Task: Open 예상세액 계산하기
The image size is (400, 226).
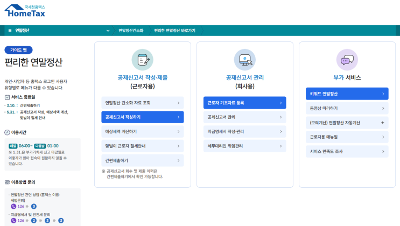Action: pyautogui.click(x=143, y=132)
